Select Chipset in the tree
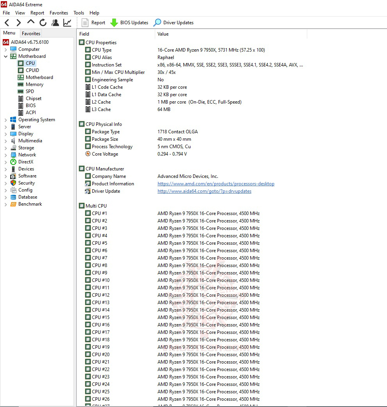Image resolution: width=387 pixels, height=407 pixels. (x=34, y=99)
